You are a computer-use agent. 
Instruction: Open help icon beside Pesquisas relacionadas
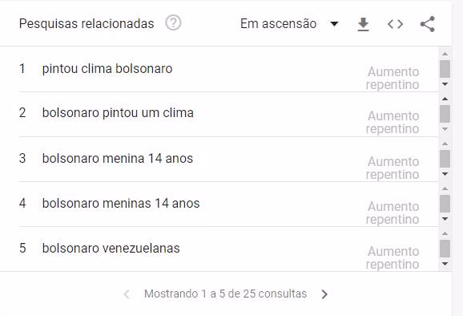point(173,23)
